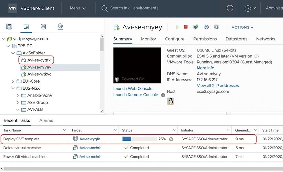283x172 pixels.
Task: Click the Linux penguin guest OS icon
Action: [x=170, y=101]
